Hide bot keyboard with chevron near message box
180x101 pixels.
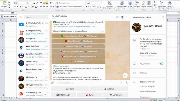(x=121, y=83)
